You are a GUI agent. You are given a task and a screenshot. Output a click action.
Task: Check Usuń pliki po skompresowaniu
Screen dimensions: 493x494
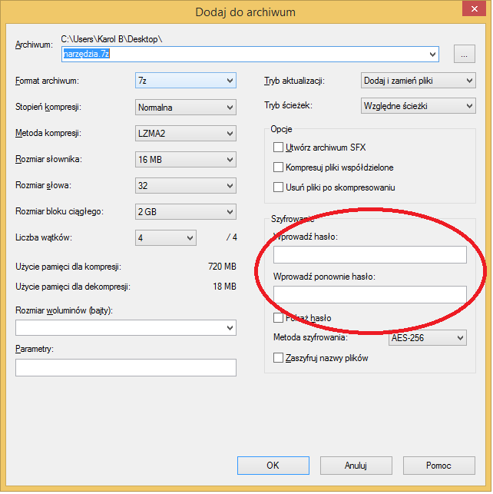(279, 187)
